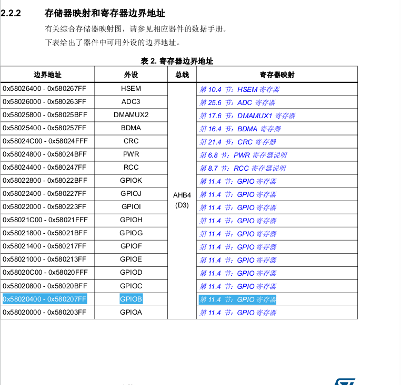Follow the GPIO register link in GPIOE row
The height and width of the screenshot is (385, 401).
click(238, 261)
